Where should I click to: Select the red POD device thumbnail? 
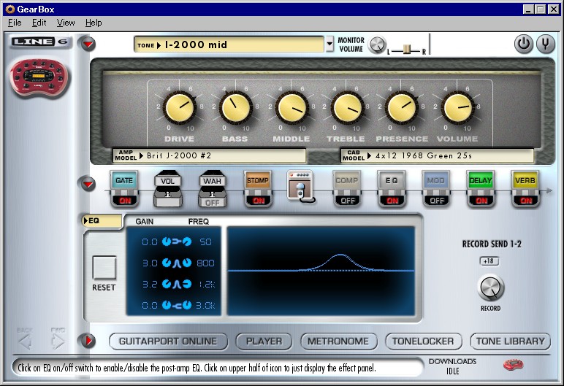[x=40, y=77]
